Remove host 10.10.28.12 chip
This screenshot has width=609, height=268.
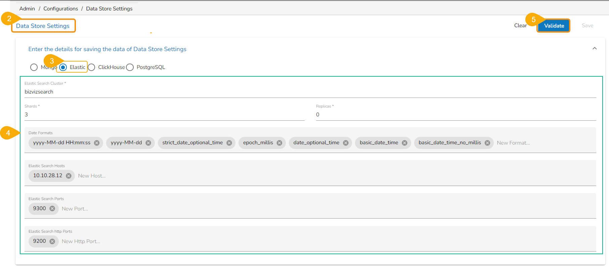(x=69, y=176)
